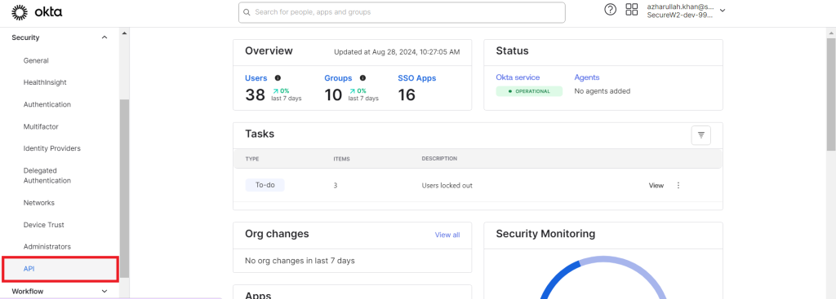Screen dimensions: 836x299
Task: Expand the Workflow section
Action: pyautogui.click(x=104, y=291)
